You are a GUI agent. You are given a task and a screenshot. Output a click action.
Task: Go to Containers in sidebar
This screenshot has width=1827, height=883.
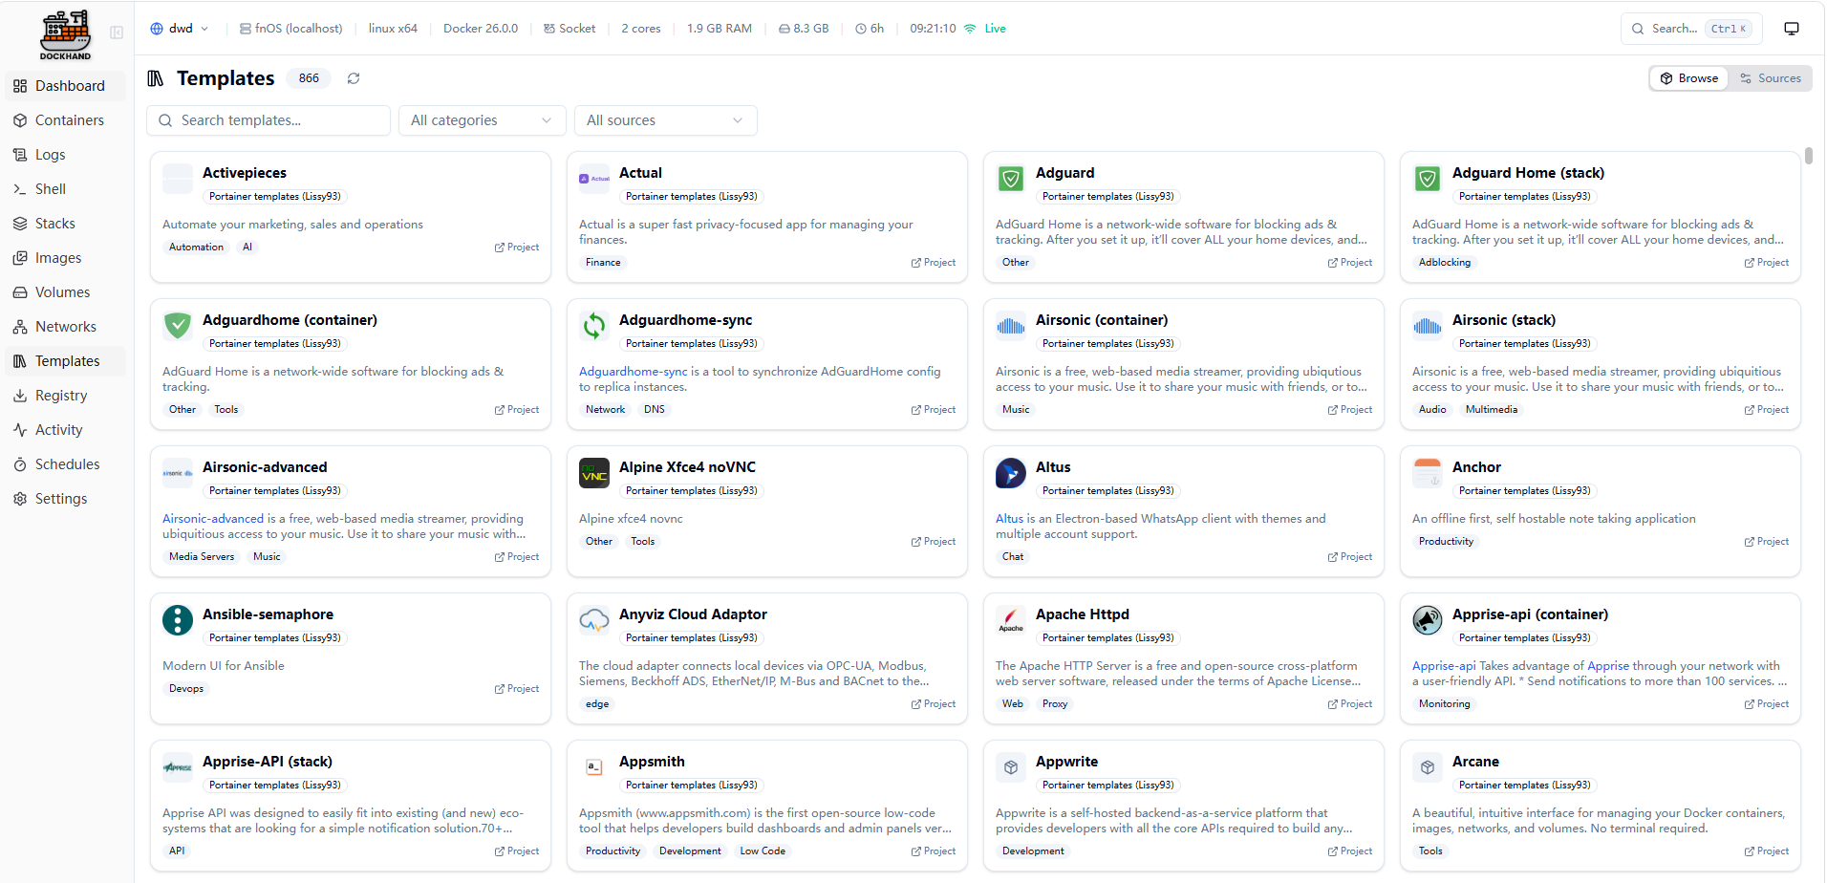(66, 120)
